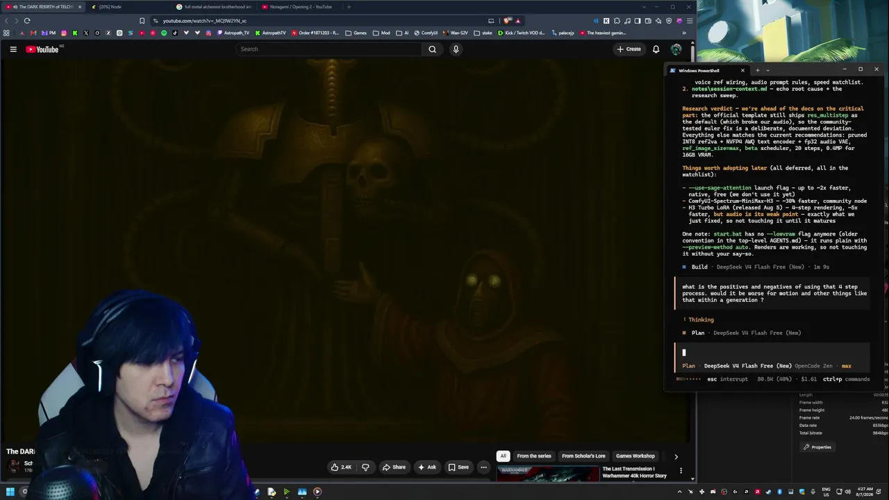
Task: Open the Spotify bookmark icon
Action: tap(164, 33)
